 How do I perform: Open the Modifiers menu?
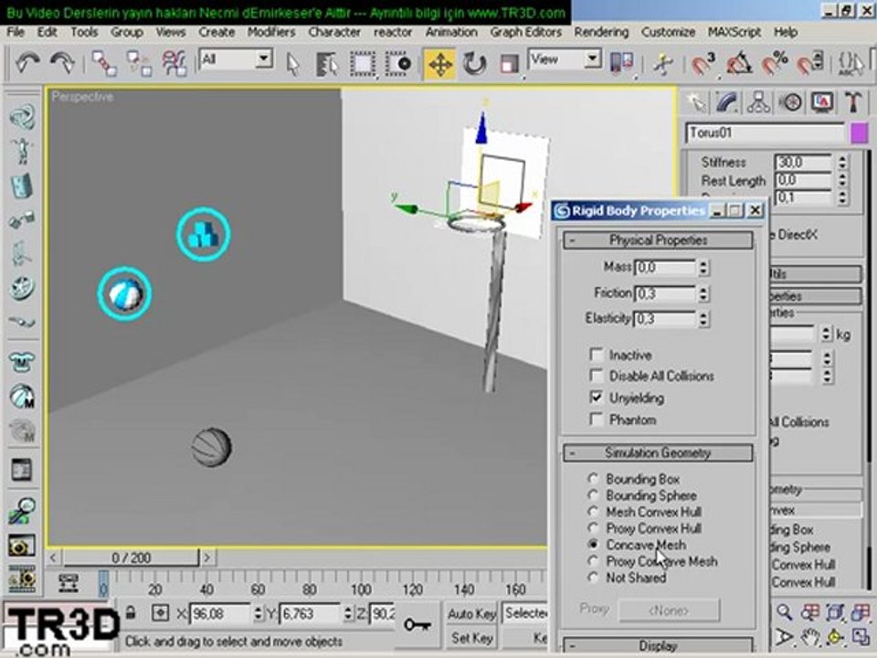click(x=271, y=33)
